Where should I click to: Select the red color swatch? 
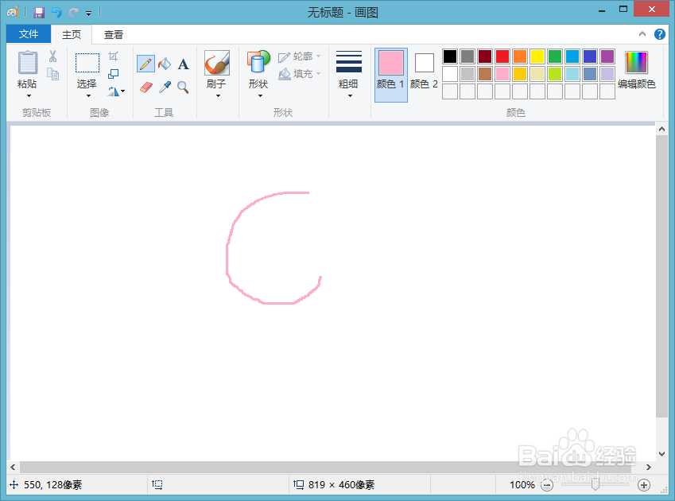click(502, 56)
